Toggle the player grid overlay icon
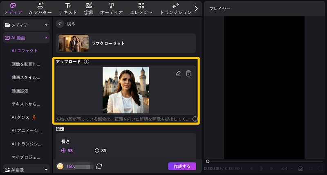The image size is (327, 175). [311, 168]
